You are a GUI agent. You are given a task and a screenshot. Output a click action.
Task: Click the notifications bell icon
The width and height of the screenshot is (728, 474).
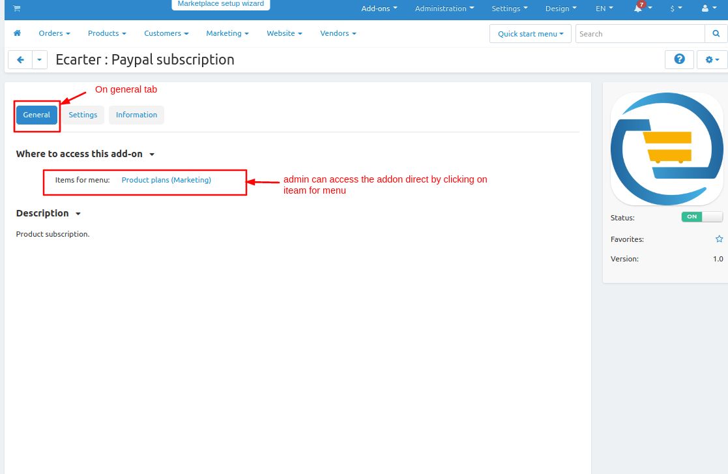(638, 8)
